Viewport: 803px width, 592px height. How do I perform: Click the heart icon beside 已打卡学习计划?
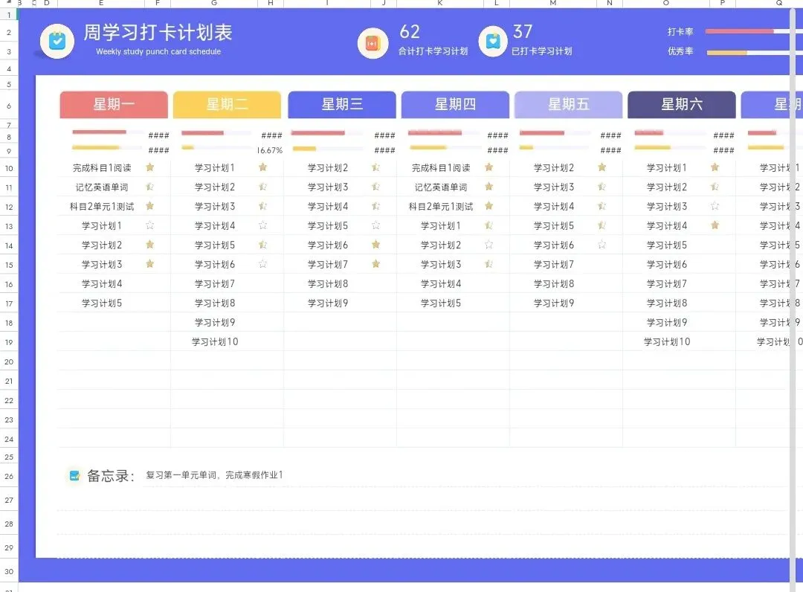tap(493, 41)
